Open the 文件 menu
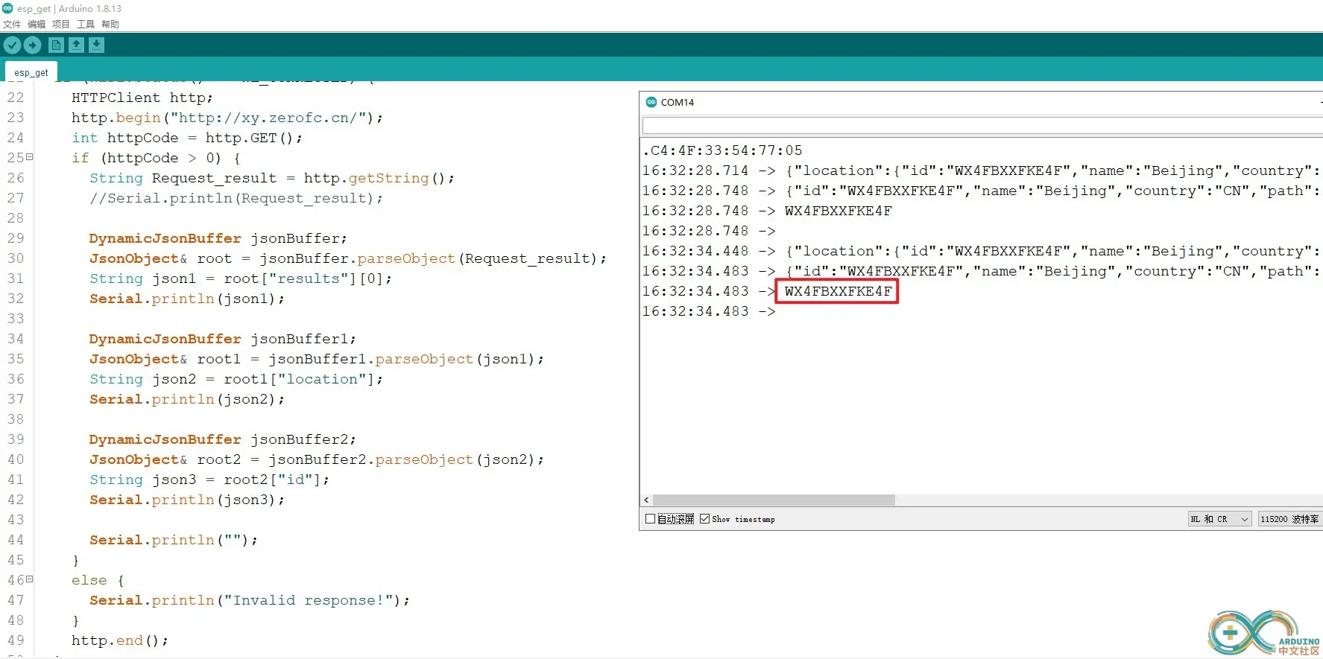1323x659 pixels. pos(12,24)
